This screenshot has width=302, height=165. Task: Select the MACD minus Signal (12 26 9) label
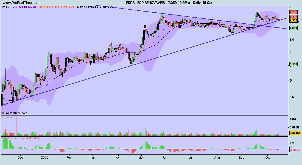(21, 138)
